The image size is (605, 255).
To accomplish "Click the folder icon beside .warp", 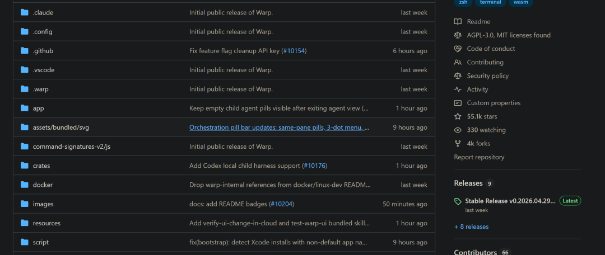I will click(25, 89).
